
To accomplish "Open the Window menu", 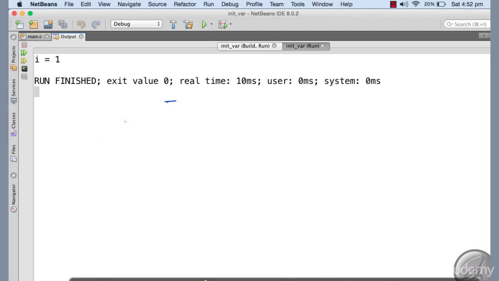I will tap(322, 4).
